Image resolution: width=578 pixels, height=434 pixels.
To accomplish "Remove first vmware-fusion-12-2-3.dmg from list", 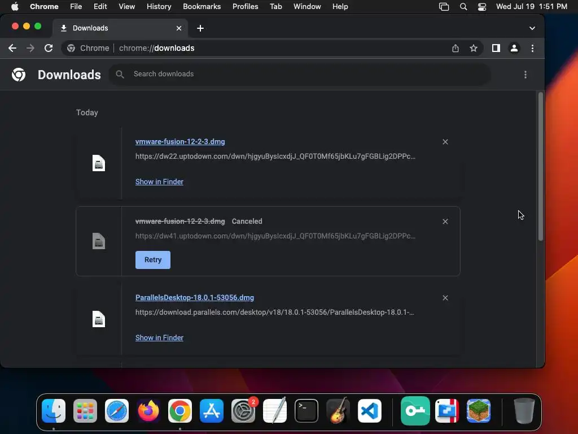I will click(x=445, y=142).
